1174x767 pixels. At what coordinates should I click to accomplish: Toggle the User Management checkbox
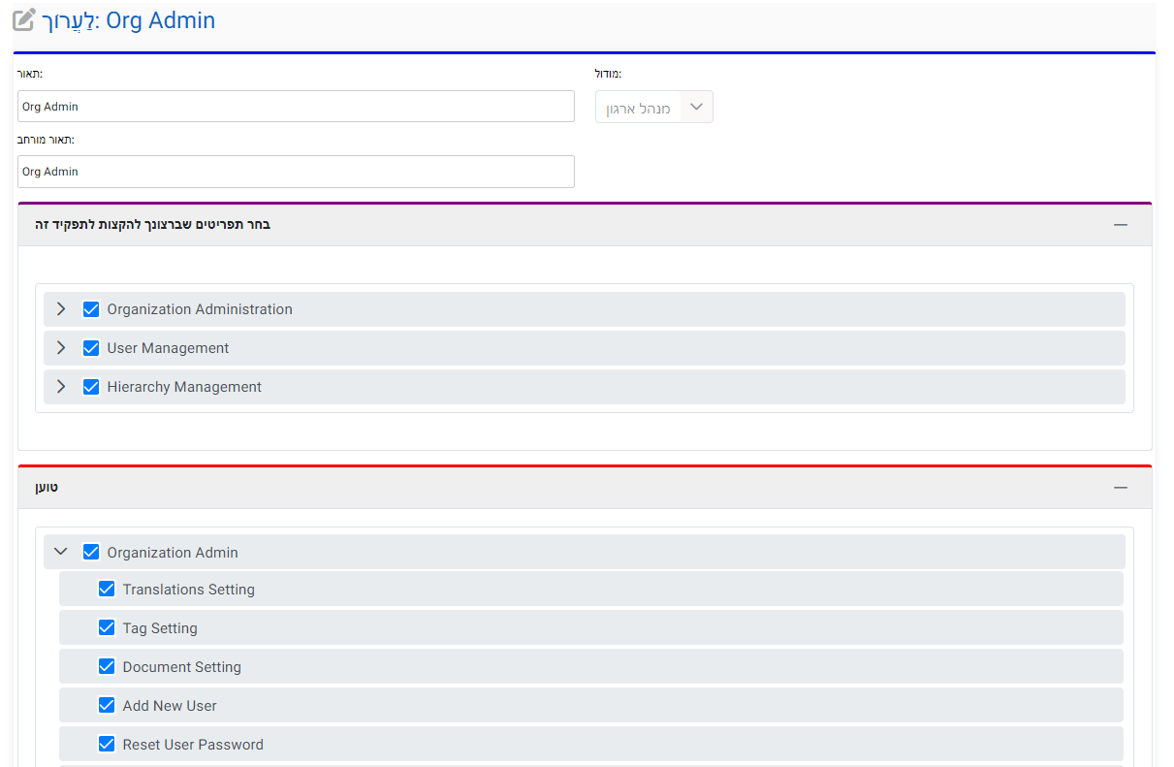pyautogui.click(x=91, y=348)
